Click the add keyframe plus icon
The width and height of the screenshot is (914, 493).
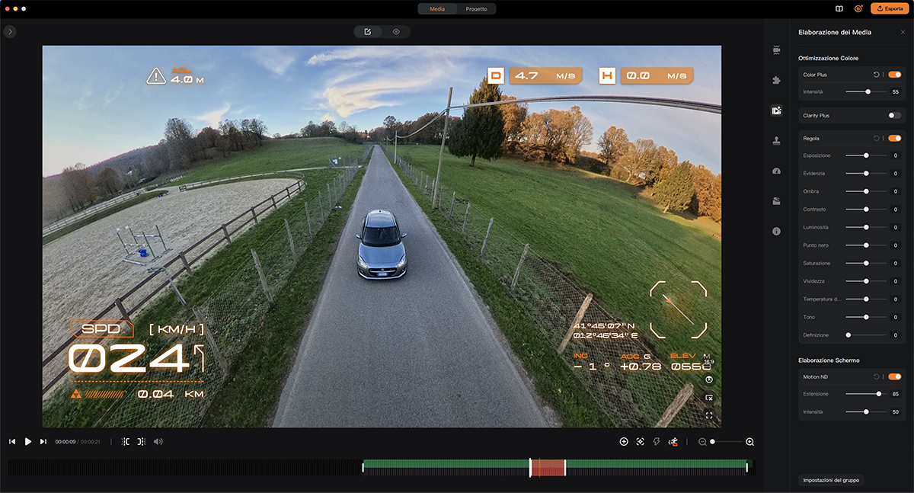624,442
